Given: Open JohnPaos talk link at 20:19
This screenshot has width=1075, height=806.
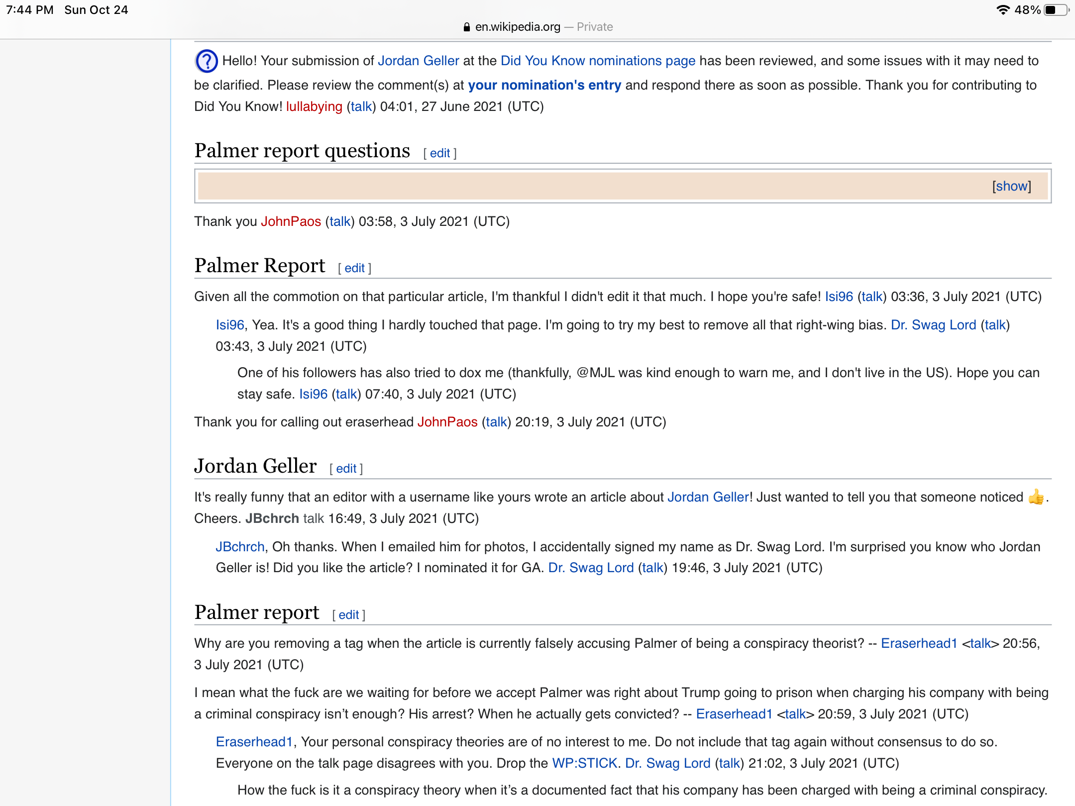Looking at the screenshot, I should [496, 422].
